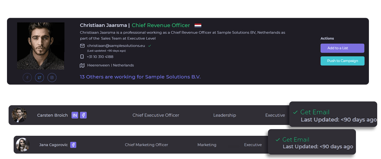Click the phone icon beside the number

(x=82, y=57)
